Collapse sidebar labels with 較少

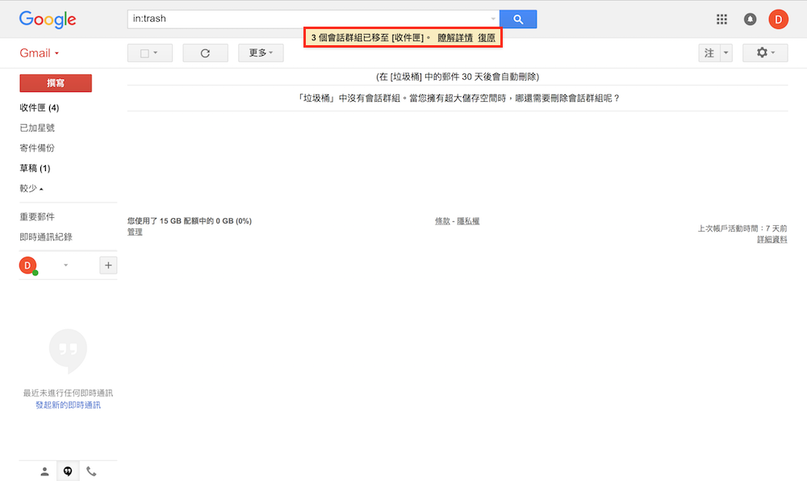(31, 188)
